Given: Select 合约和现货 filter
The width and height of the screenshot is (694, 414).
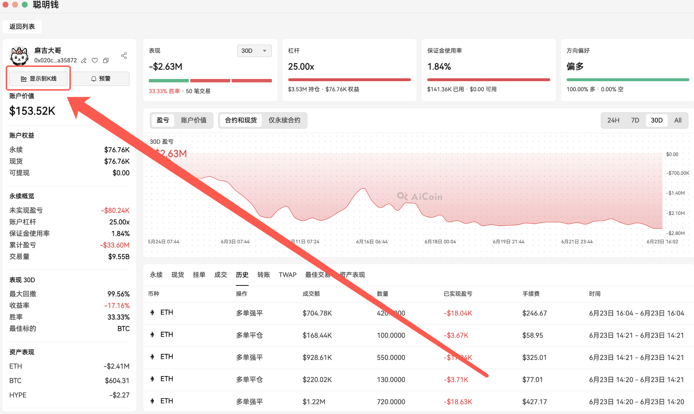Looking at the screenshot, I should 241,120.
